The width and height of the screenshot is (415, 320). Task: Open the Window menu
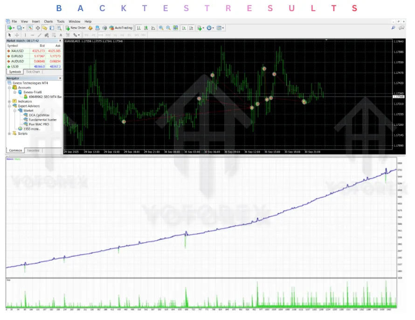click(74, 21)
